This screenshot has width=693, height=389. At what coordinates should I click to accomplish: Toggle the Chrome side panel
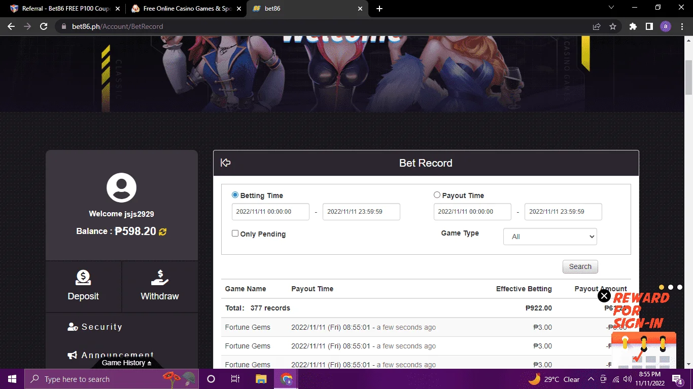click(649, 26)
